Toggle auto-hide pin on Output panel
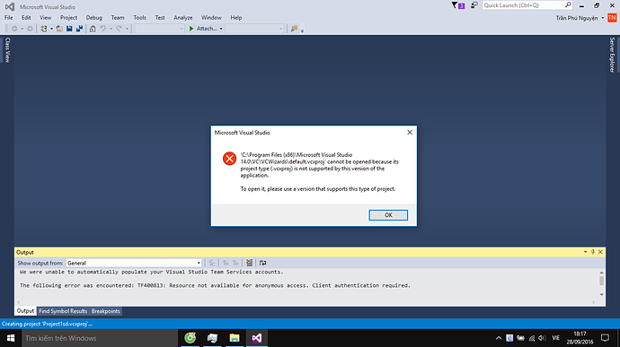Image resolution: width=620 pixels, height=347 pixels. pos(593,252)
